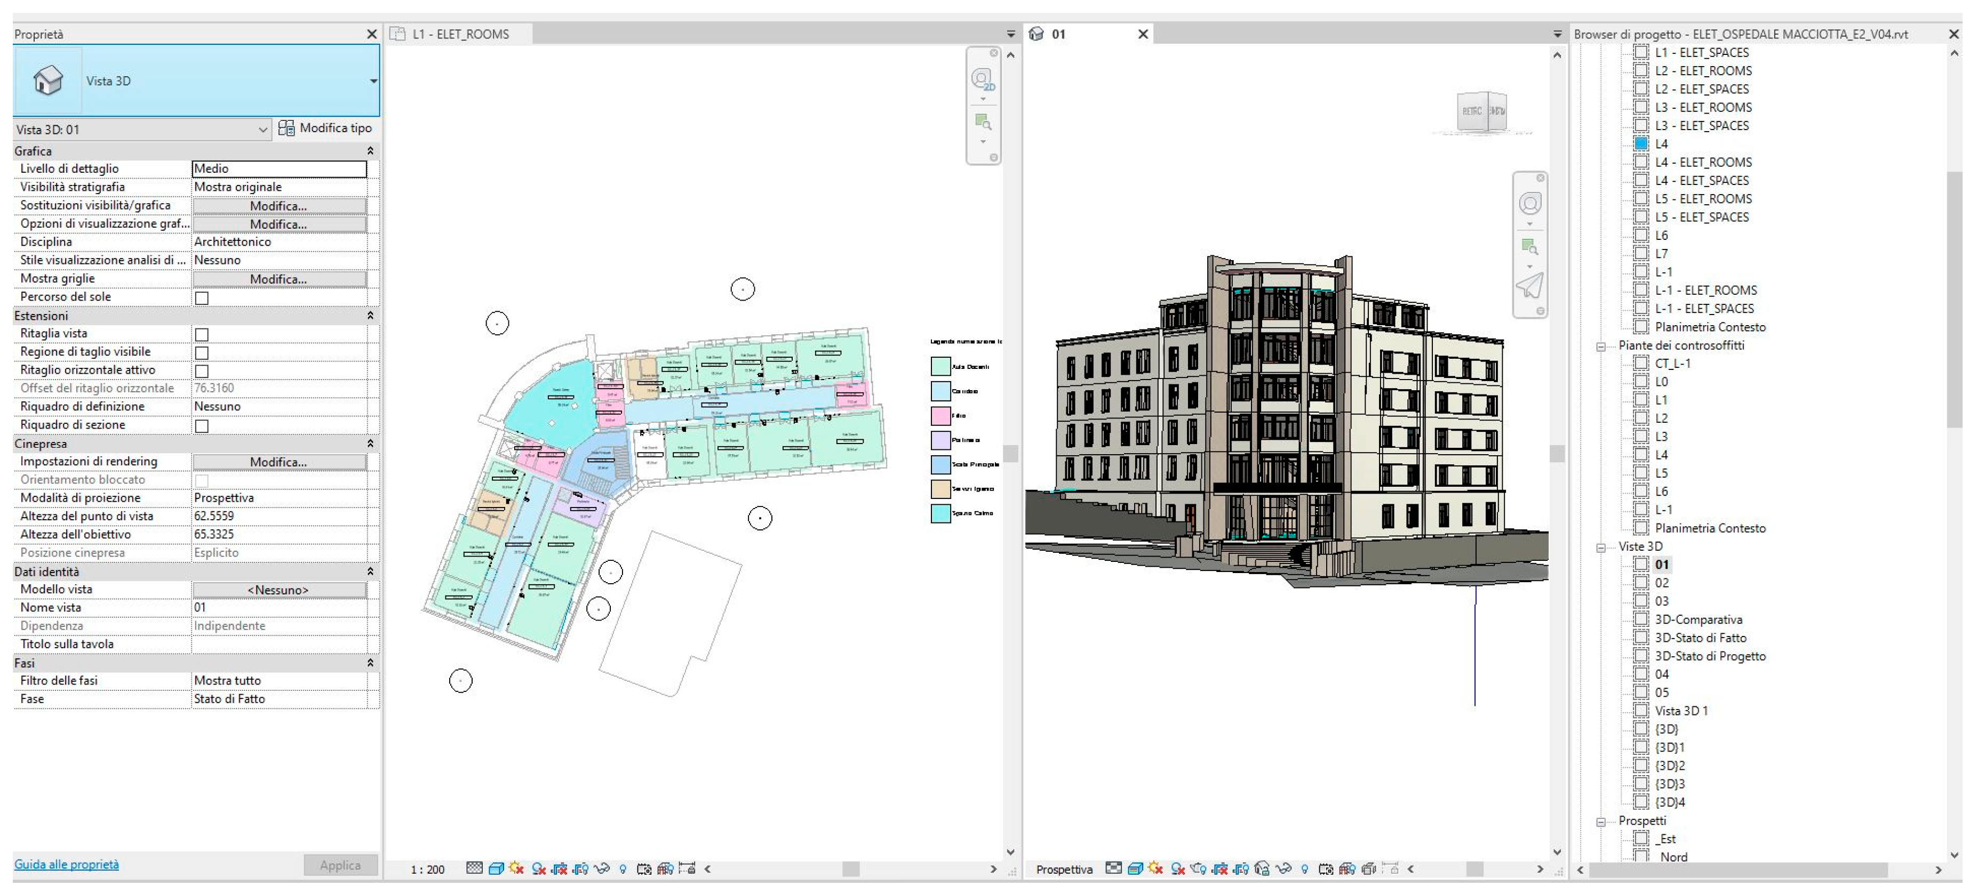Image resolution: width=1977 pixels, height=894 pixels.
Task: Check the Ritaglia vista checkbox
Action: [x=202, y=334]
